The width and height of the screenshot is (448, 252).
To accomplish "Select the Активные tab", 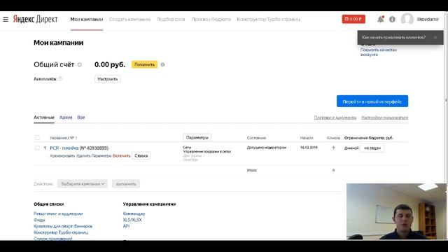I will (44, 118).
